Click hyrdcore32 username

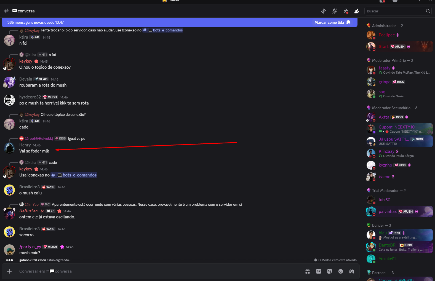[x=30, y=97]
